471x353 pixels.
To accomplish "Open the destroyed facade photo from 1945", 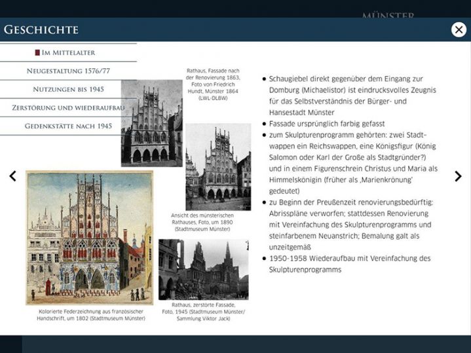I will (x=203, y=269).
